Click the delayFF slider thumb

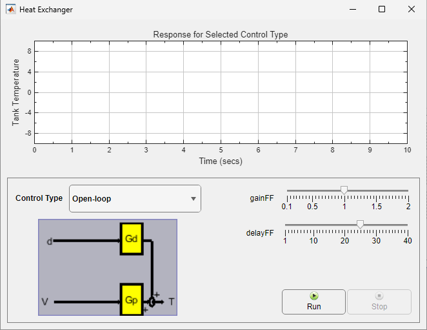pos(360,225)
